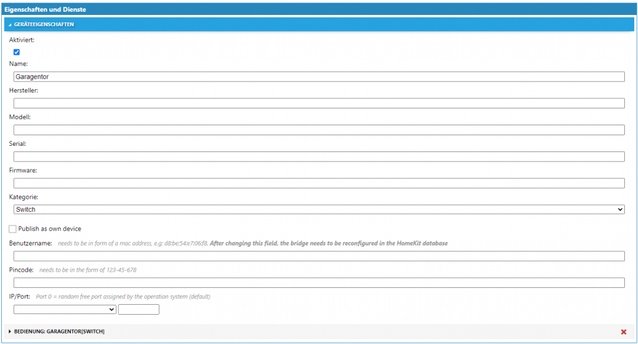638x344 pixels.
Task: Remove the Garagentor switch service with red X
Action: (624, 332)
